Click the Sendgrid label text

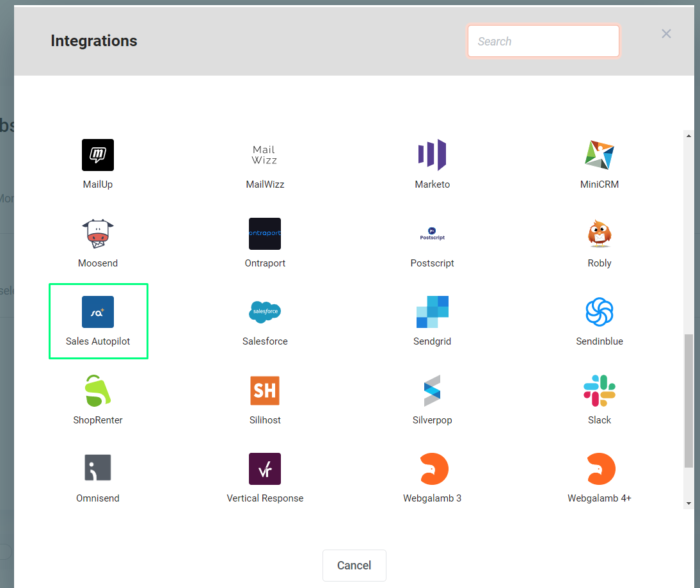click(432, 341)
